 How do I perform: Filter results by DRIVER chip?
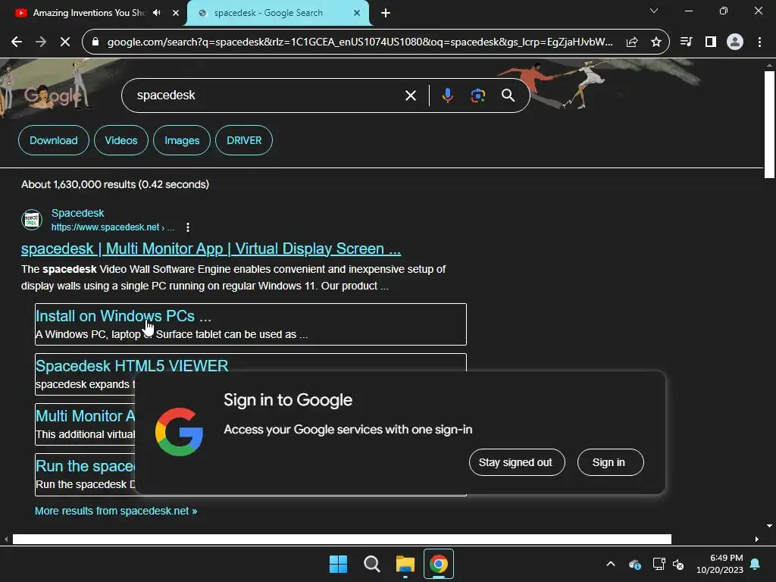click(x=244, y=140)
